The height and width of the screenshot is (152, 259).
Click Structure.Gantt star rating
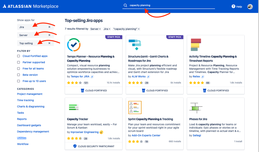[135, 83]
